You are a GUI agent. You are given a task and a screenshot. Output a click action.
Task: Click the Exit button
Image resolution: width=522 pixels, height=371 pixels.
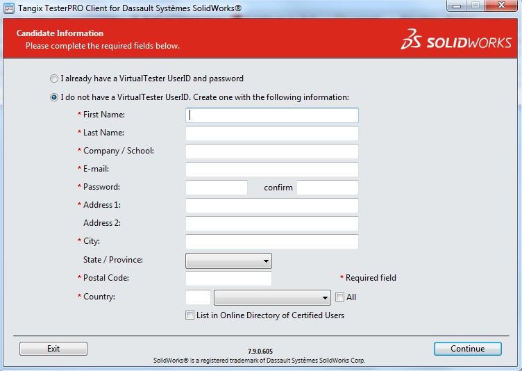pos(53,349)
